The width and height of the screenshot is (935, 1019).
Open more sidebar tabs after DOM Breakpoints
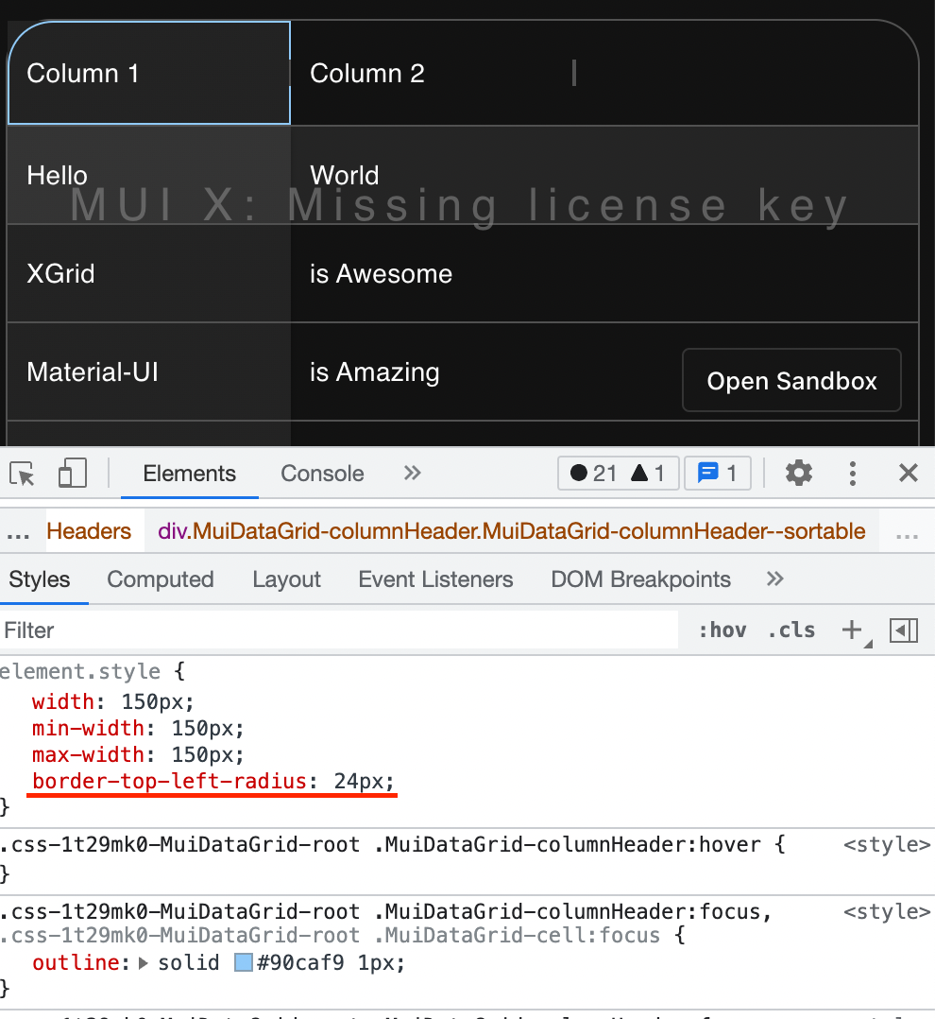click(x=774, y=579)
